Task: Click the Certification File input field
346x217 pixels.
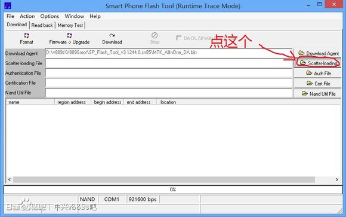Action: click(x=169, y=83)
